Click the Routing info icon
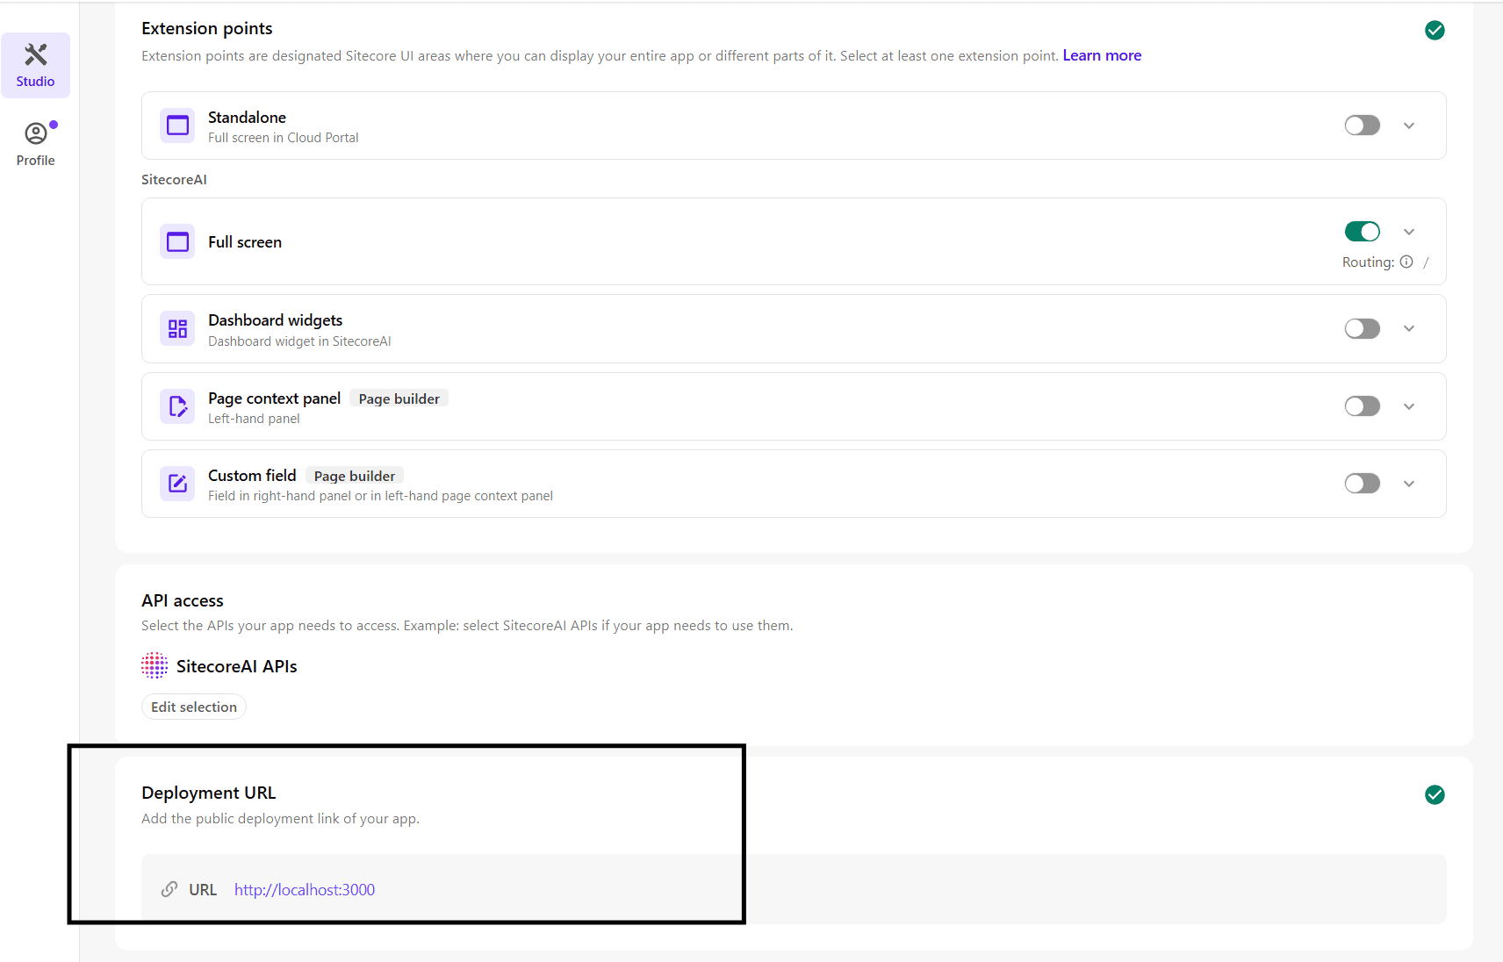This screenshot has width=1503, height=962. [1406, 262]
